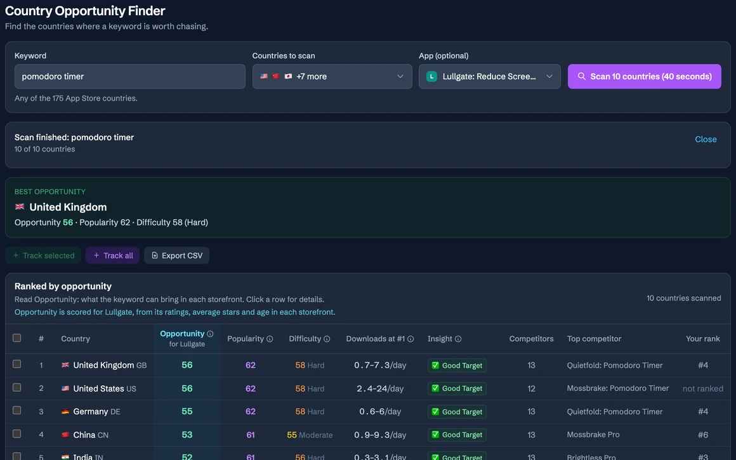Click the Downloads at #1 info icon
This screenshot has height=460, width=736.
coord(411,339)
